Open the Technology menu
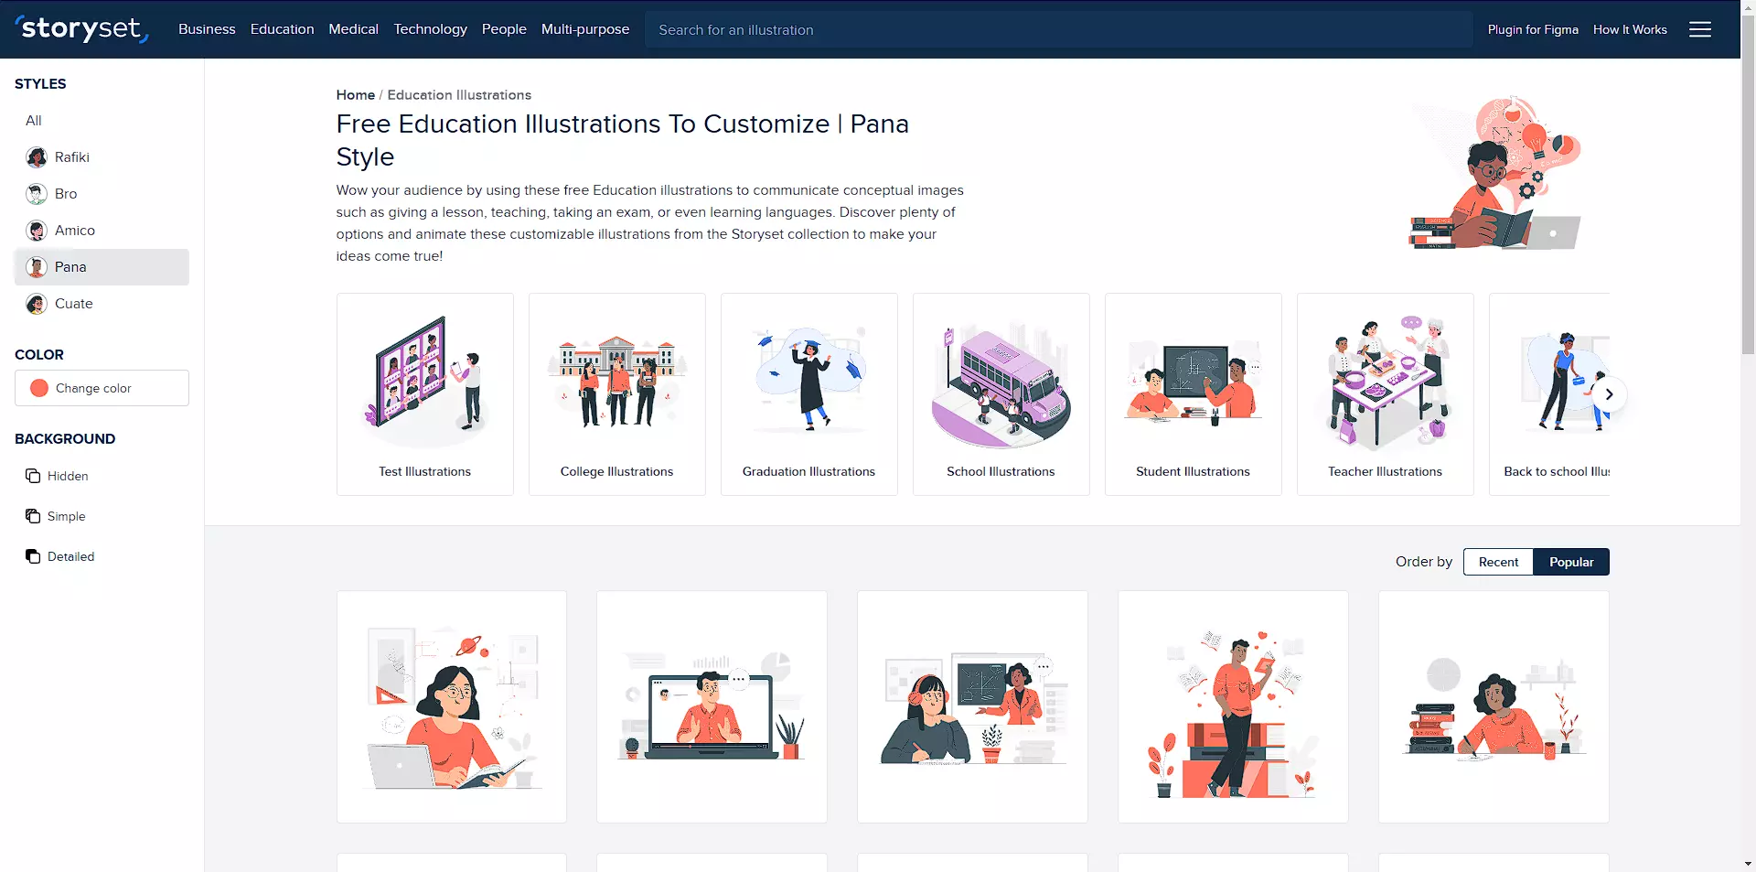The height and width of the screenshot is (872, 1756). pyautogui.click(x=430, y=29)
